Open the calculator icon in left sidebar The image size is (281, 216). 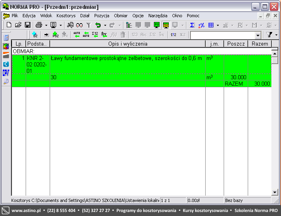click(6, 38)
